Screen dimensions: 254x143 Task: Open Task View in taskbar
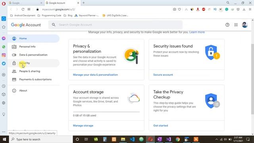[x=86, y=139]
